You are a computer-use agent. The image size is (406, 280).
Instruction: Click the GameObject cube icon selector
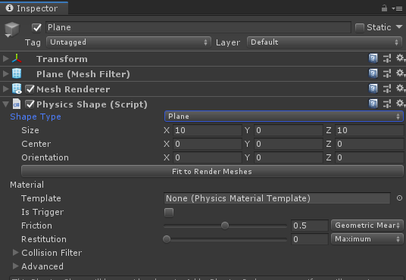11,30
